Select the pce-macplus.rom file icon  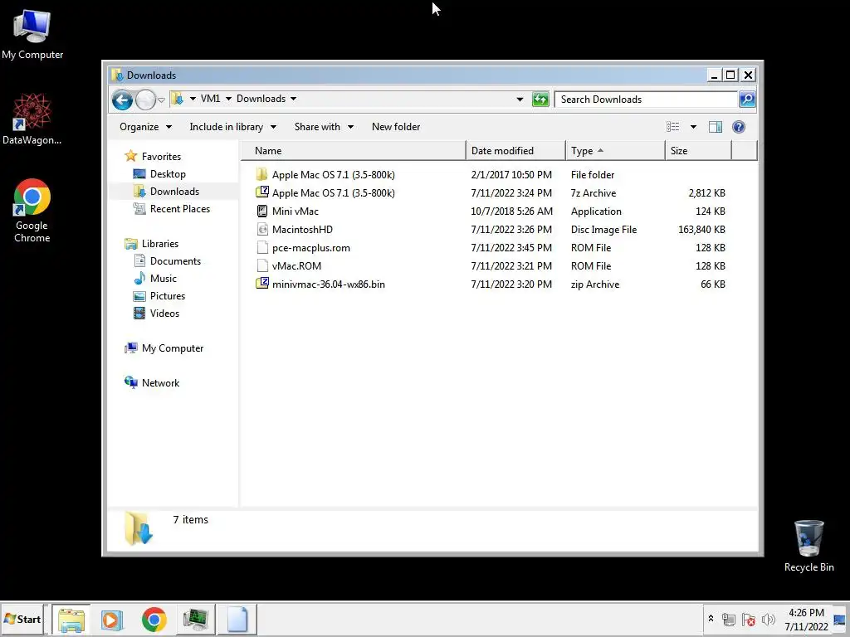click(x=261, y=247)
